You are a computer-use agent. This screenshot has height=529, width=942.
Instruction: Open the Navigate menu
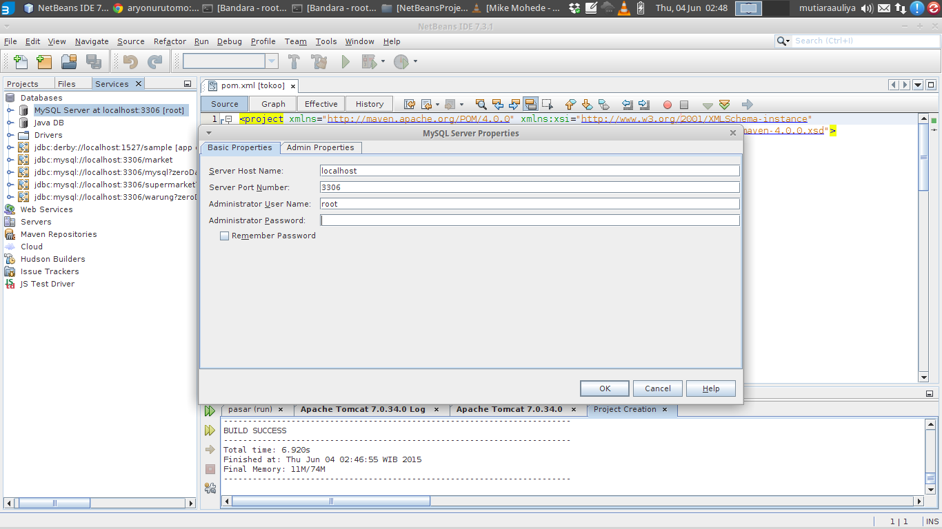pos(92,41)
